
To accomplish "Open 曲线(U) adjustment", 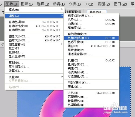I will pos(92,24).
